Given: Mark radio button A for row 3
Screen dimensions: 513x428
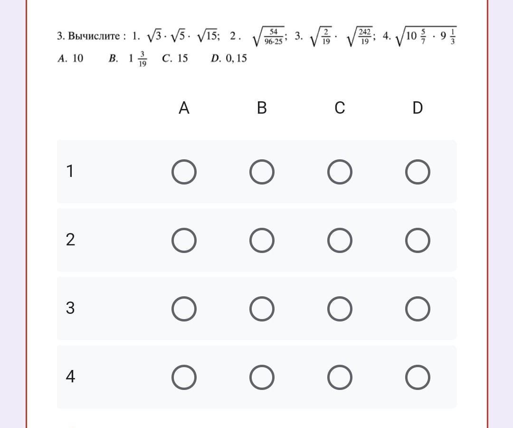Looking at the screenshot, I should point(184,309).
